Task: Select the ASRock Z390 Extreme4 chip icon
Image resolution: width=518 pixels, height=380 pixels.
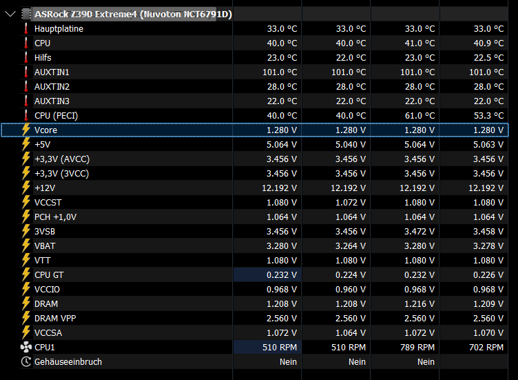Action: 26,14
